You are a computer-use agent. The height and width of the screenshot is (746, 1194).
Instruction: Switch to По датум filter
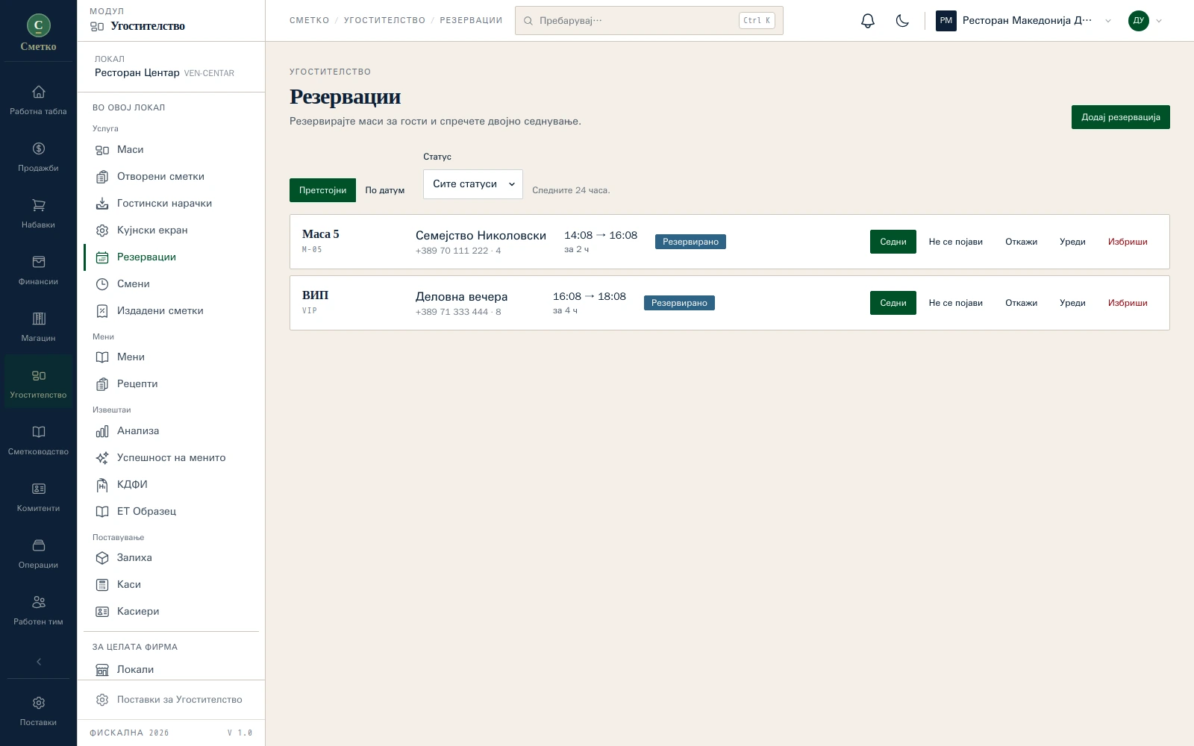385,190
